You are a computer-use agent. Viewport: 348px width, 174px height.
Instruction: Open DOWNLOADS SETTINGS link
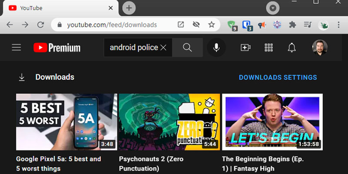click(x=278, y=77)
